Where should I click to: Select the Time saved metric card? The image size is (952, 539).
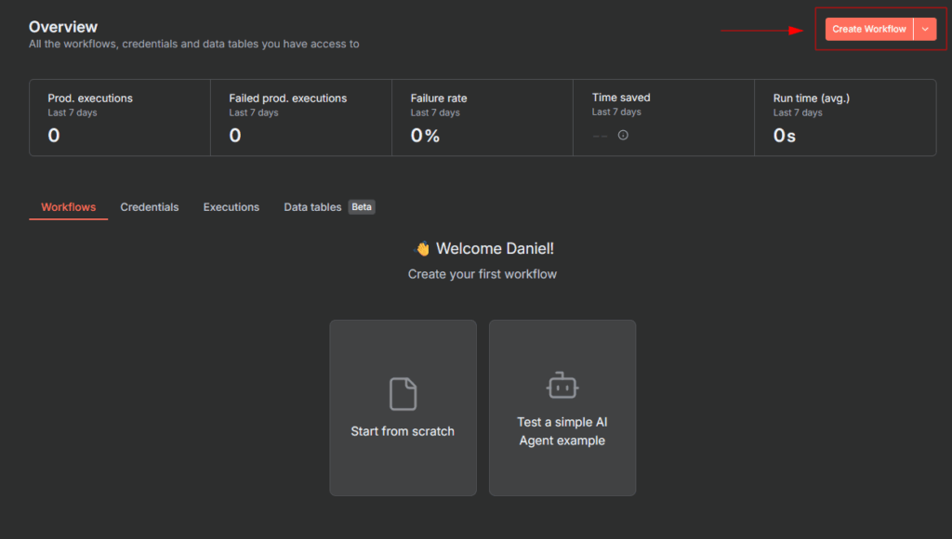pos(664,117)
